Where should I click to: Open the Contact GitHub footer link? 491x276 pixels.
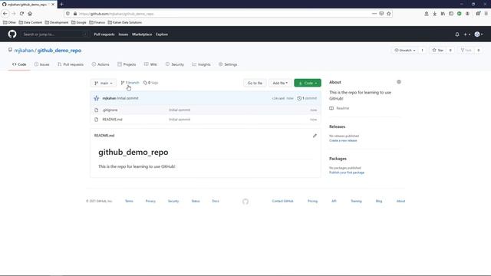[283, 201]
